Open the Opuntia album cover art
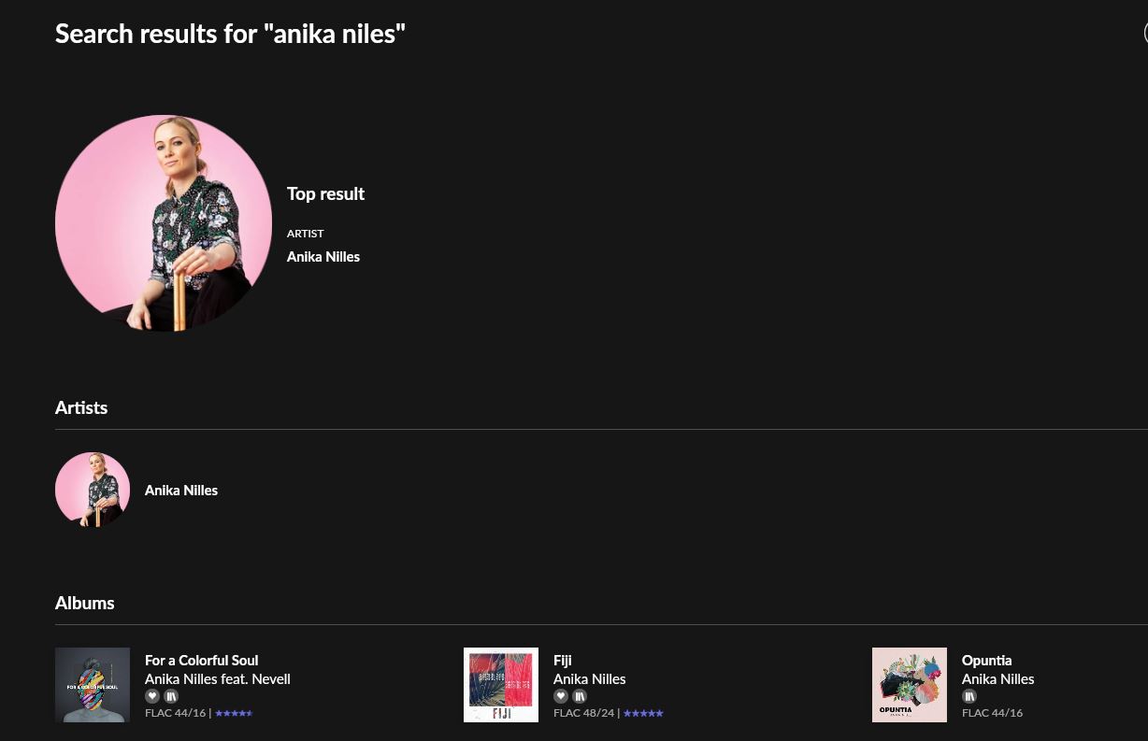Image resolution: width=1148 pixels, height=741 pixels. (x=910, y=685)
